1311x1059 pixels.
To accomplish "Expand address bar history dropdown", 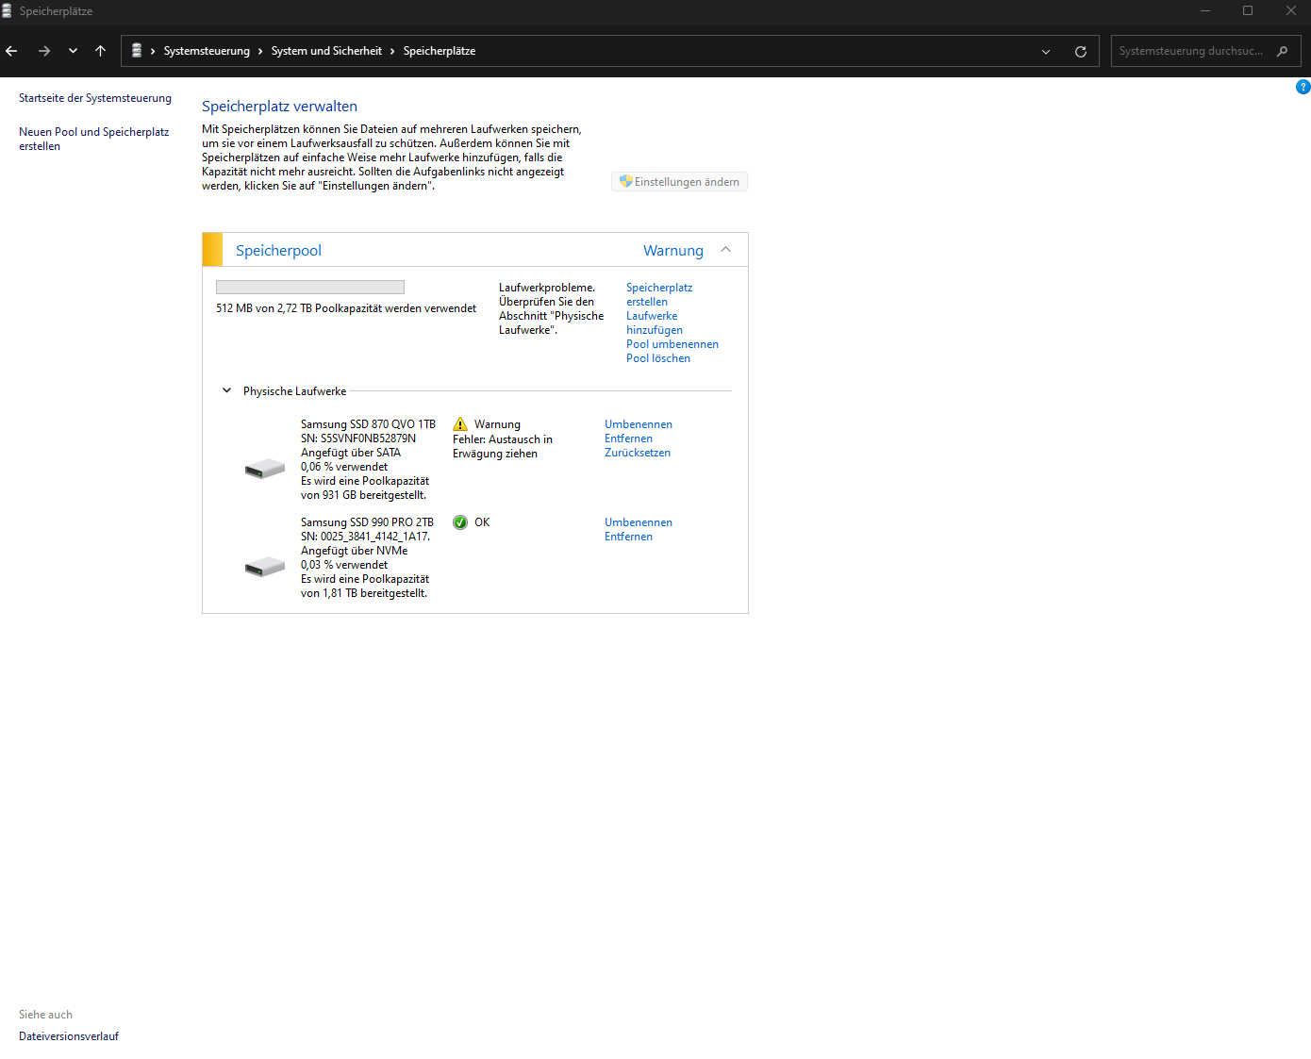I will point(1046,52).
